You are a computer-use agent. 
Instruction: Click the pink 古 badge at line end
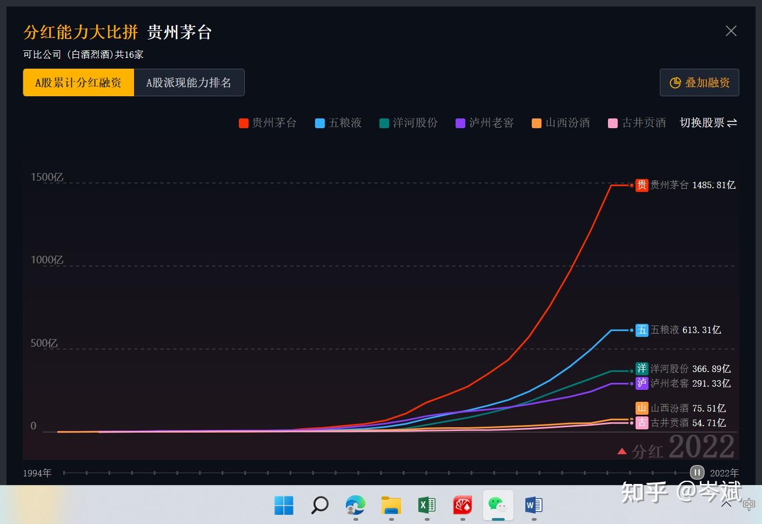pyautogui.click(x=642, y=423)
